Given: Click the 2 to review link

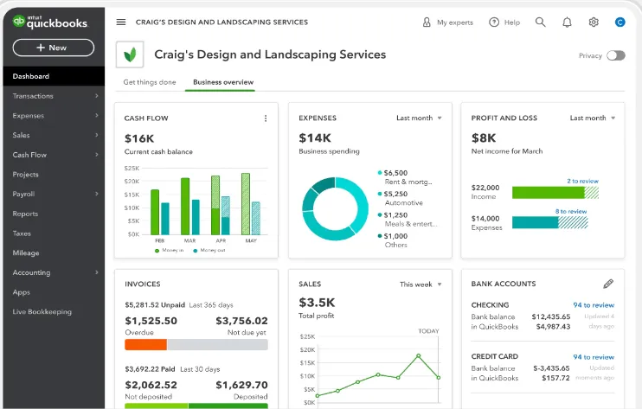Looking at the screenshot, I should click(x=582, y=181).
